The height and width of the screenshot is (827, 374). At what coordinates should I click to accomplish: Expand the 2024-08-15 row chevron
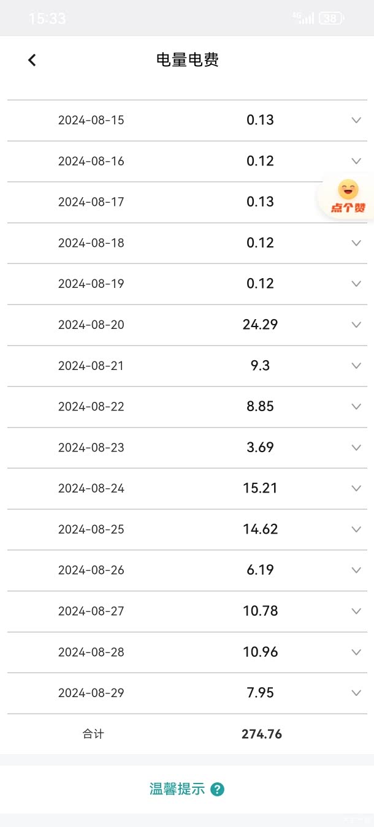coord(356,120)
